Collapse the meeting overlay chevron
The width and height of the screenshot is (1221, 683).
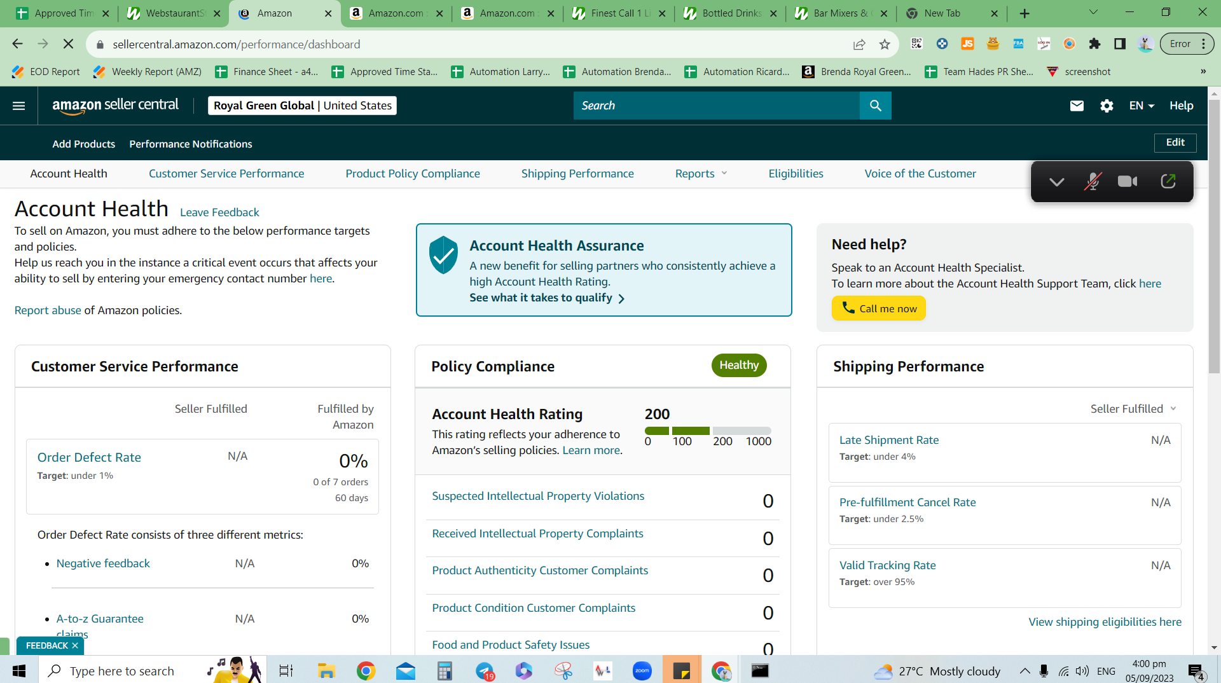point(1056,182)
